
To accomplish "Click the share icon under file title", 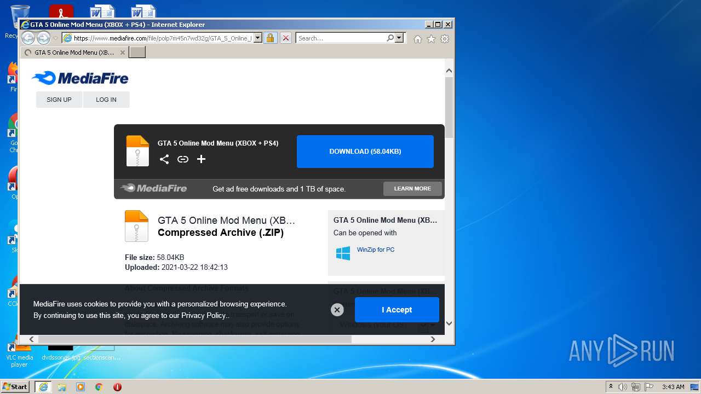I will click(164, 159).
